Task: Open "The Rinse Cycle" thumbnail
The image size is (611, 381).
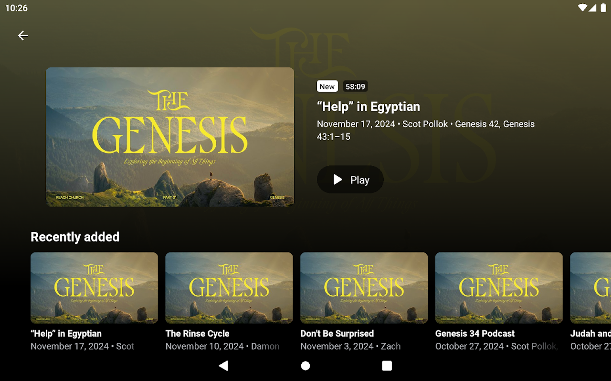Action: (229, 288)
